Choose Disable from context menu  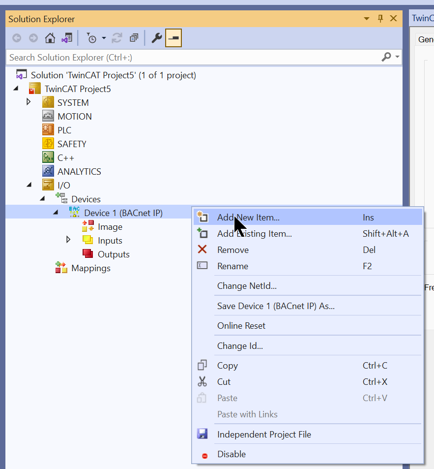coord(308,454)
